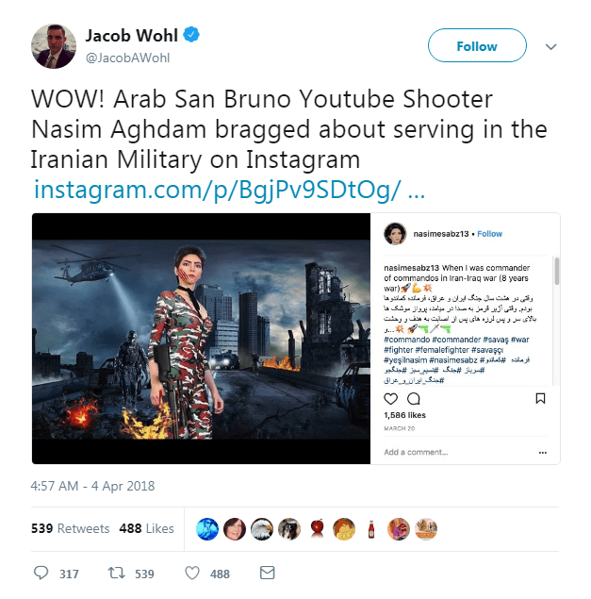591x599 pixels.
Task: Retweet using the arrows icon
Action: (116, 573)
